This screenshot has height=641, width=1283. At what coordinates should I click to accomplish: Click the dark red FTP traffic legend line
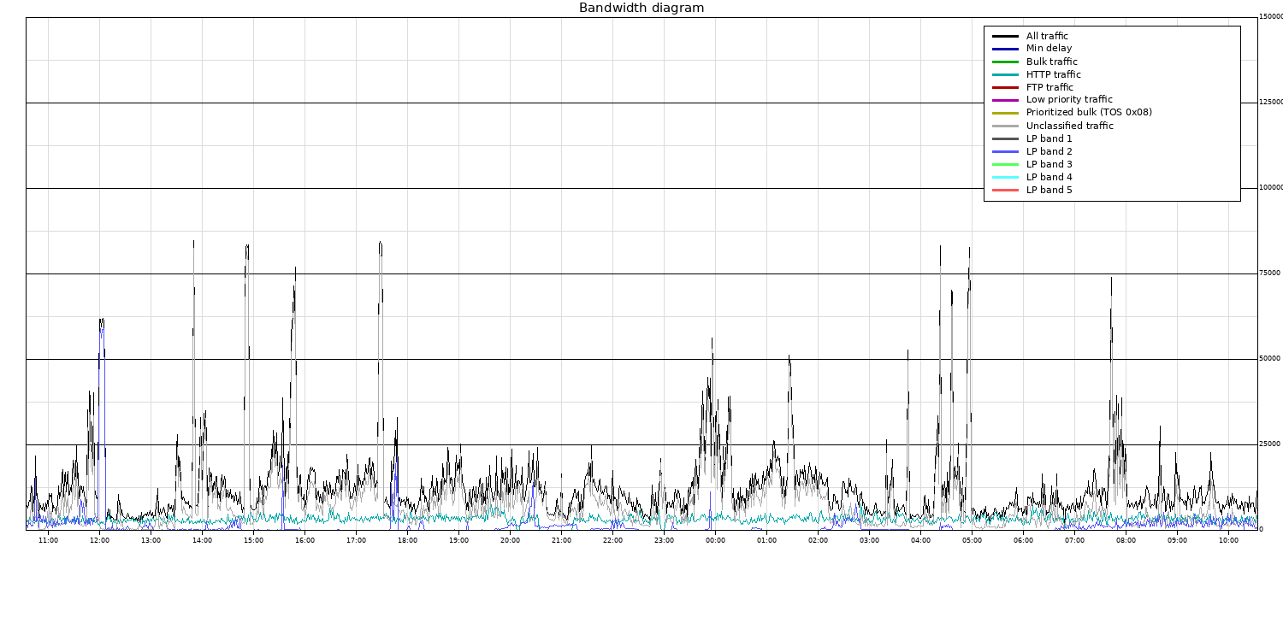pyautogui.click(x=1005, y=87)
